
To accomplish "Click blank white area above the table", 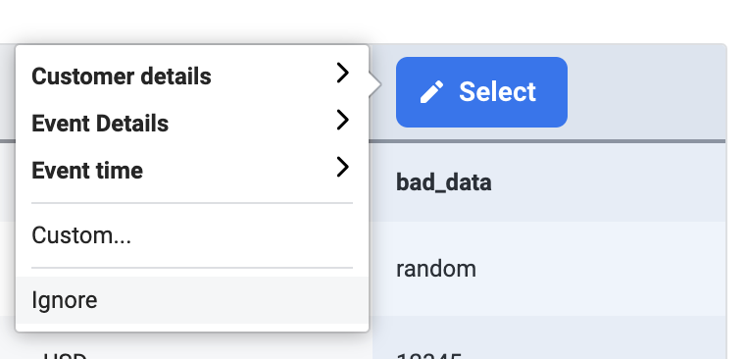I will (x=373, y=21).
